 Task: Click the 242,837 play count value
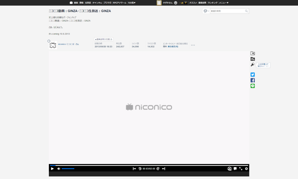pos(120,47)
